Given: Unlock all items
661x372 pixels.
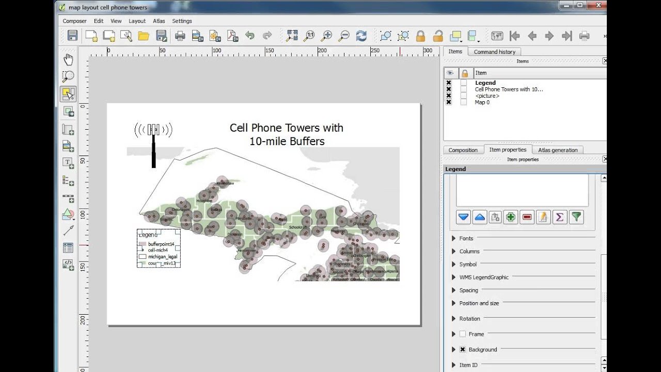Looking at the screenshot, I should pos(438,36).
